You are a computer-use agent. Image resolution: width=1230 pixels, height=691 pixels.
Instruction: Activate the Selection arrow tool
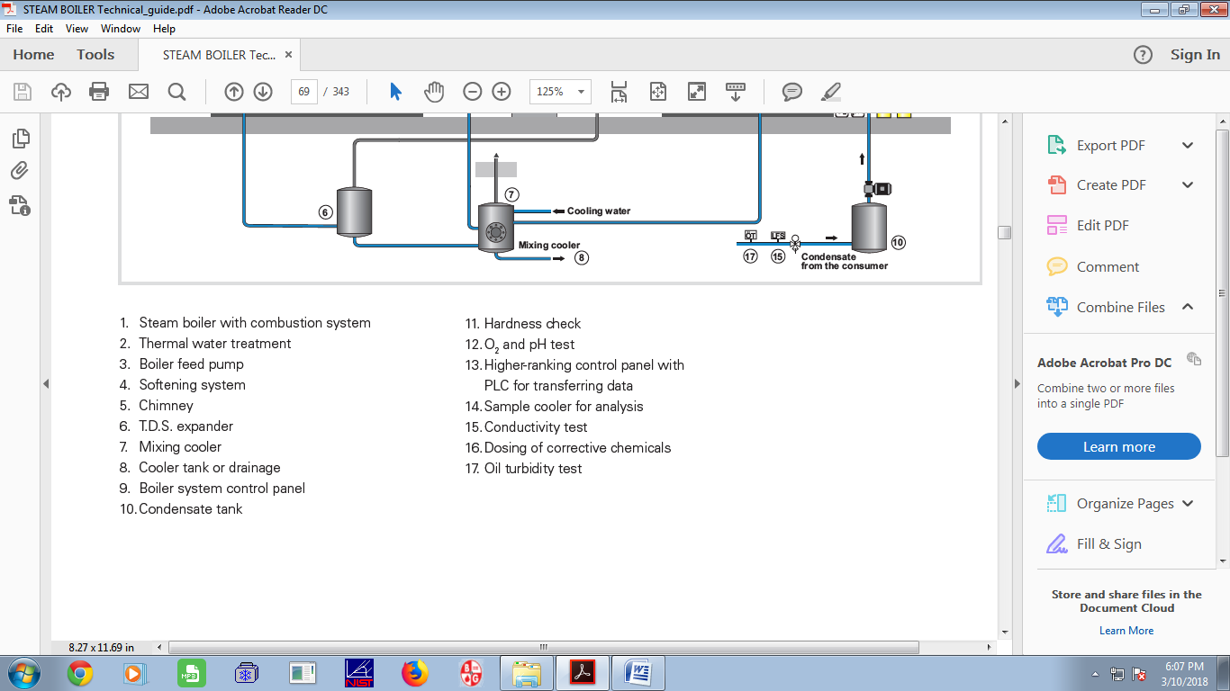(x=395, y=91)
